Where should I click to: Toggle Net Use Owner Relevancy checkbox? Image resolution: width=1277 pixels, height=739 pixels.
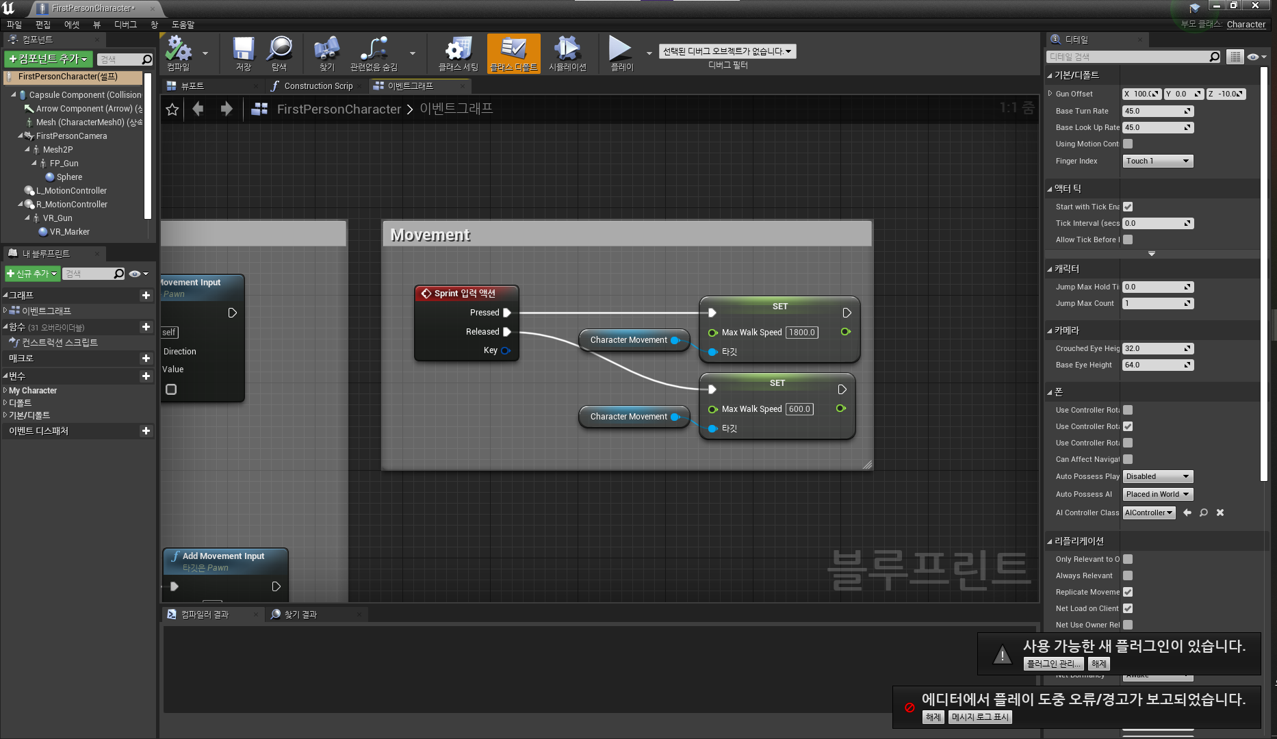[1128, 625]
